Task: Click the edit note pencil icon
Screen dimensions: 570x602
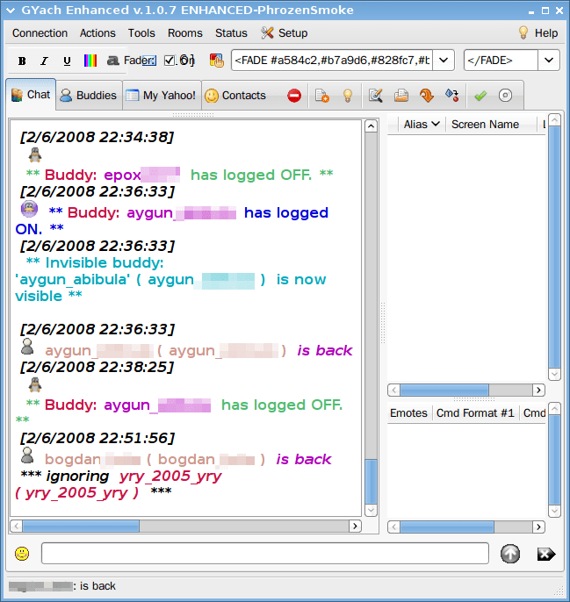Action: click(x=376, y=96)
